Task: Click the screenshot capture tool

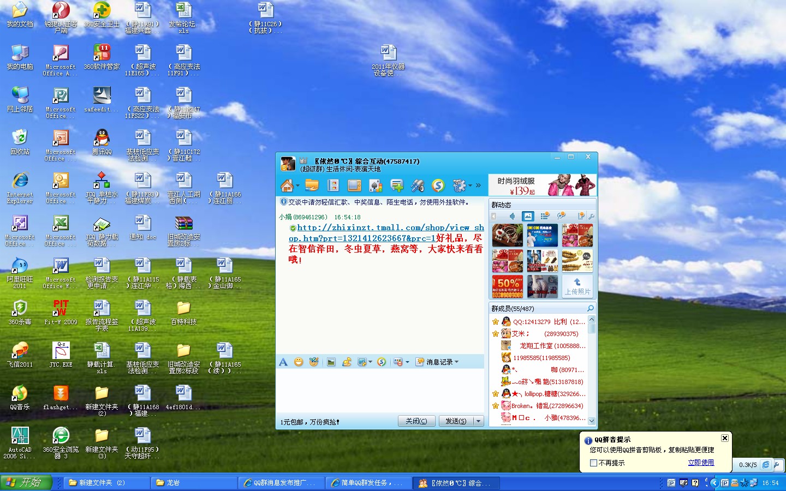Action: point(361,362)
